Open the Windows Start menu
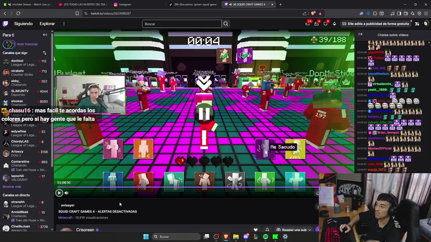The image size is (431, 242). [146, 237]
